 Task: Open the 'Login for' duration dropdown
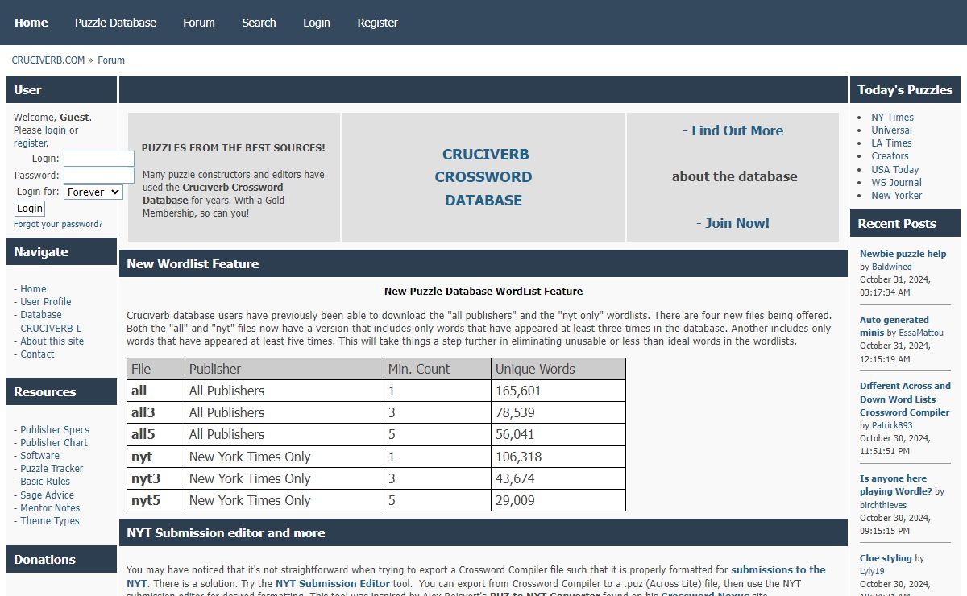point(93,192)
